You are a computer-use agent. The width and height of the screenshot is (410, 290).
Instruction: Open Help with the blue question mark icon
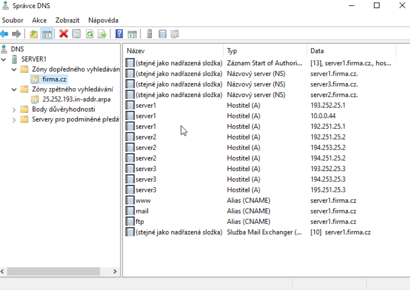coord(119,34)
